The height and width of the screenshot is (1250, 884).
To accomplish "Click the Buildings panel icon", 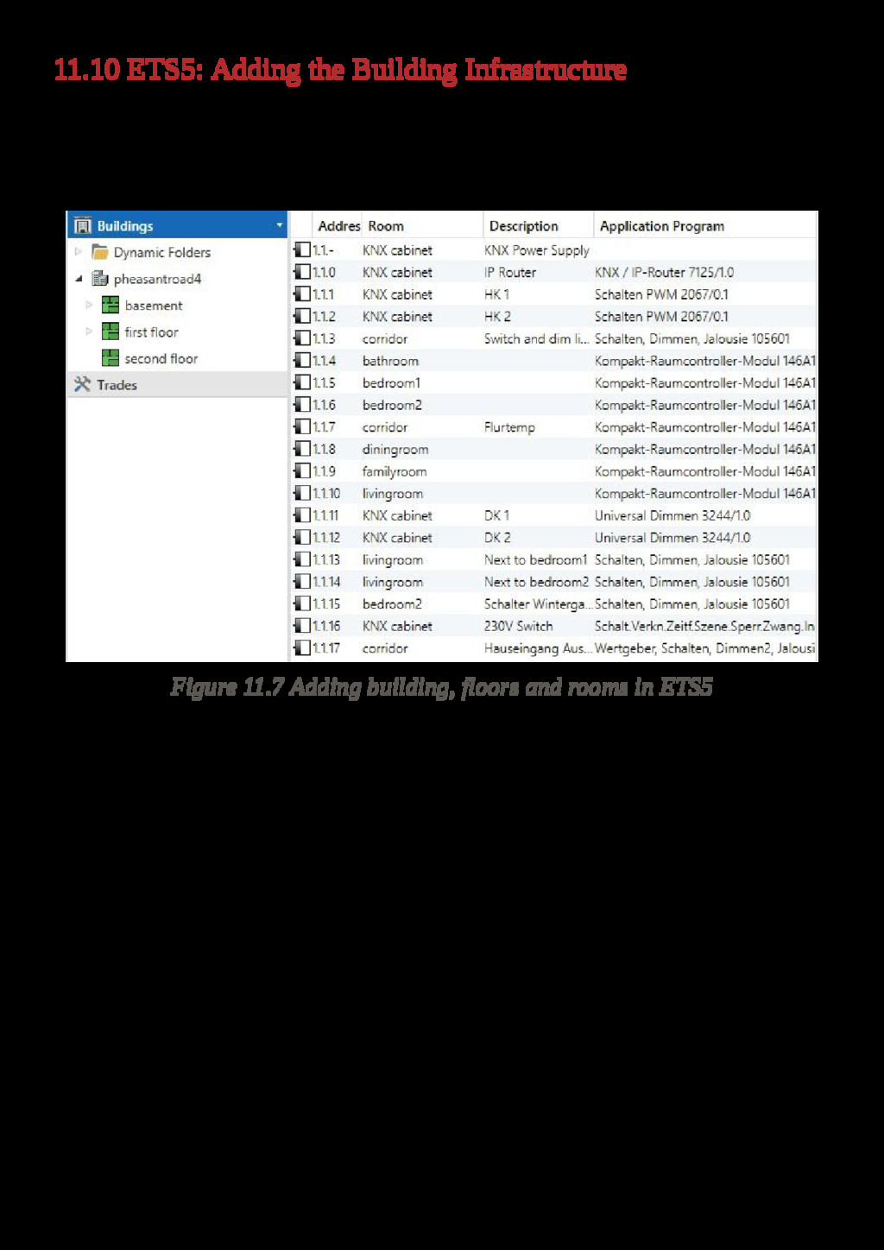I will tap(83, 226).
